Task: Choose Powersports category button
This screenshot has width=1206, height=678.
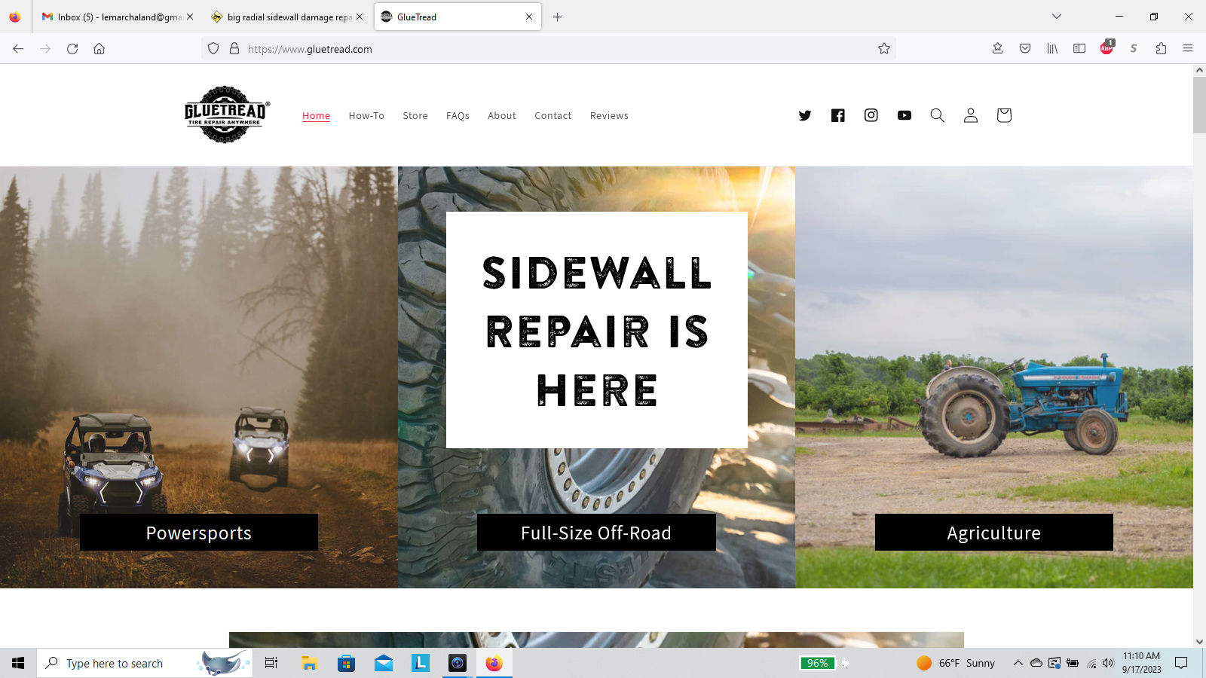Action: pyautogui.click(x=199, y=533)
